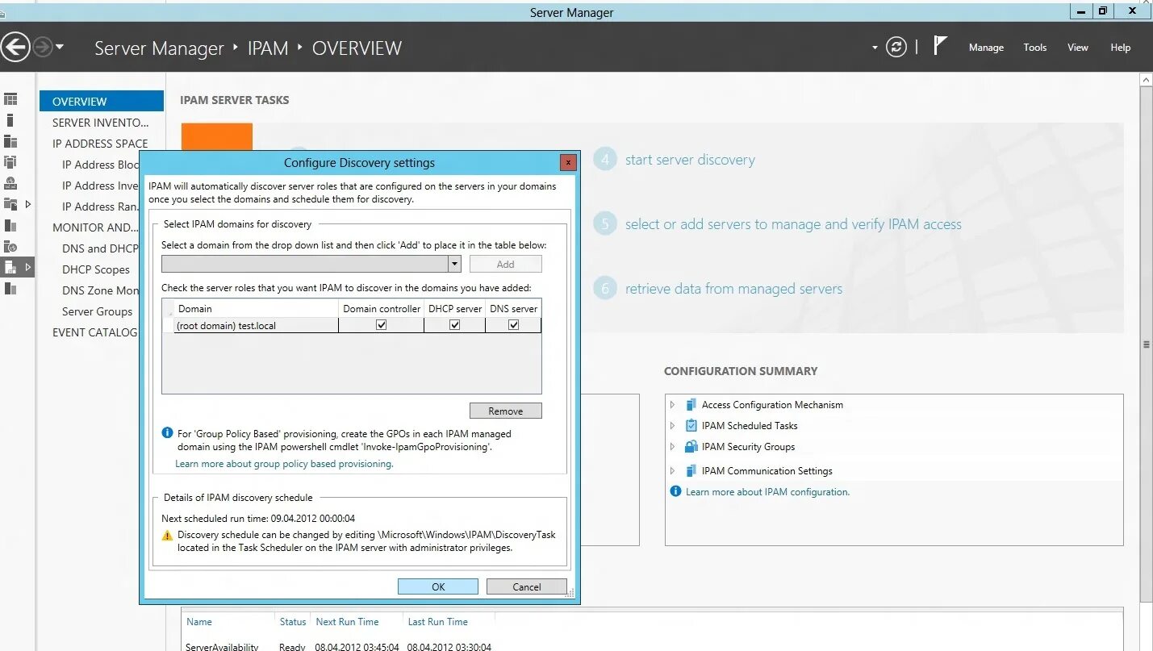This screenshot has height=651, width=1153.
Task: Click select or add servers to manage
Action: (x=793, y=224)
